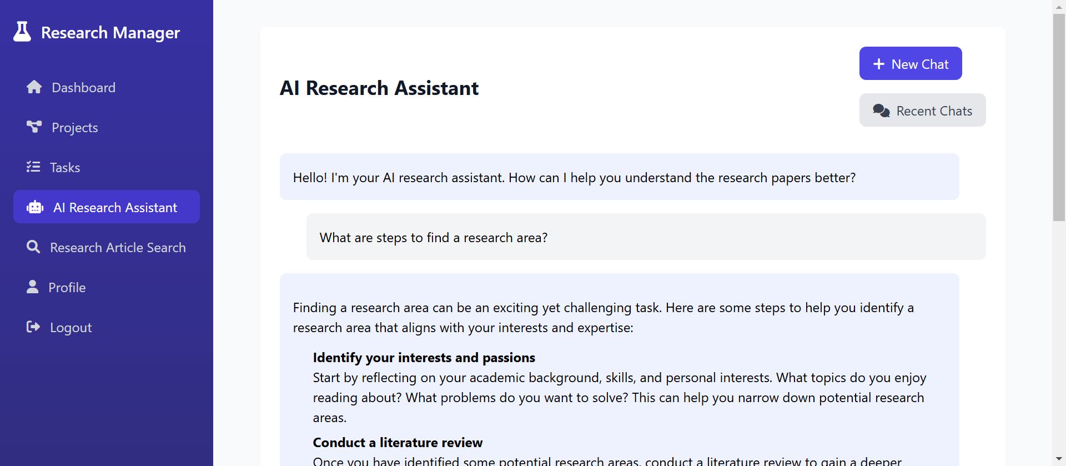
Task: Open the Tasks section
Action: 65,167
